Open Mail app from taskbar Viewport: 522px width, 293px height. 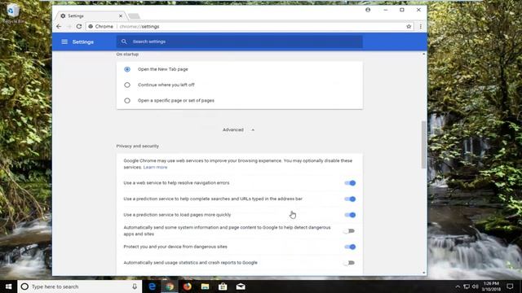(241, 286)
